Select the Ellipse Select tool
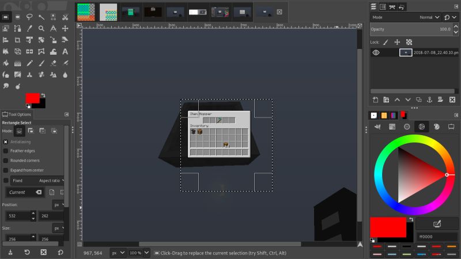 [18, 17]
